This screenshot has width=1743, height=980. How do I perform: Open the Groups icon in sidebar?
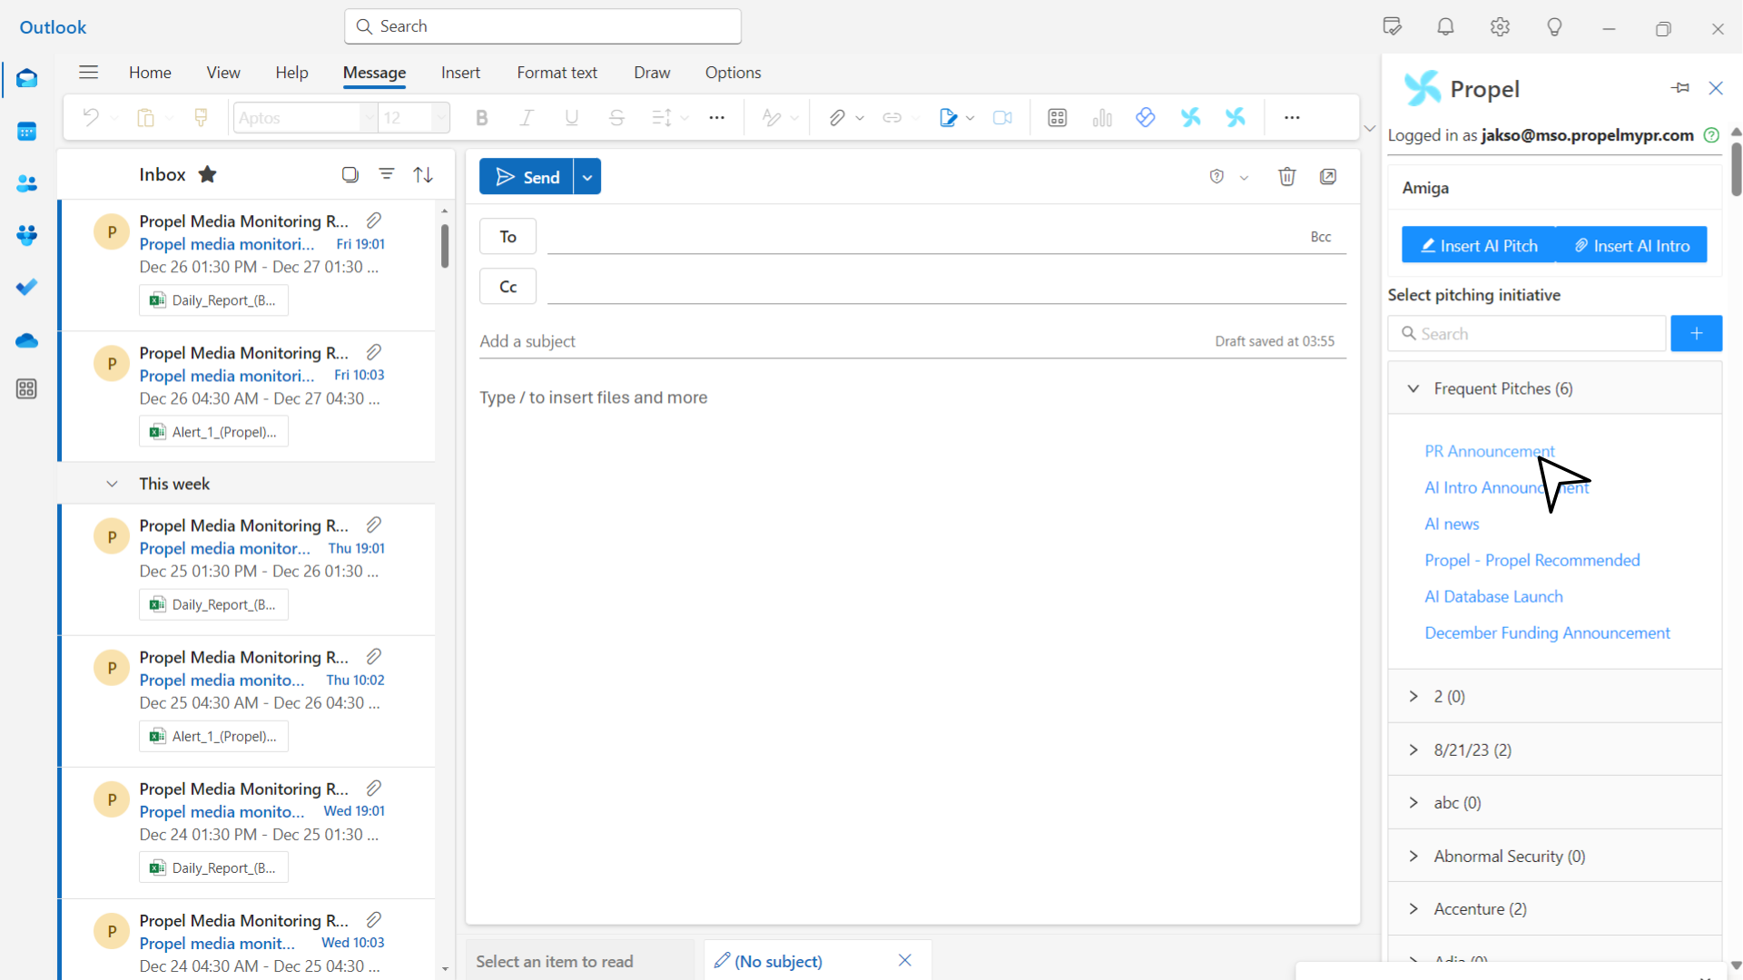(26, 235)
